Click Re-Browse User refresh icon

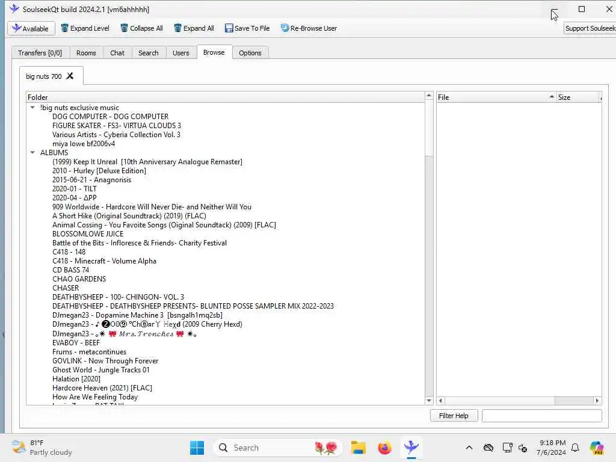[285, 28]
